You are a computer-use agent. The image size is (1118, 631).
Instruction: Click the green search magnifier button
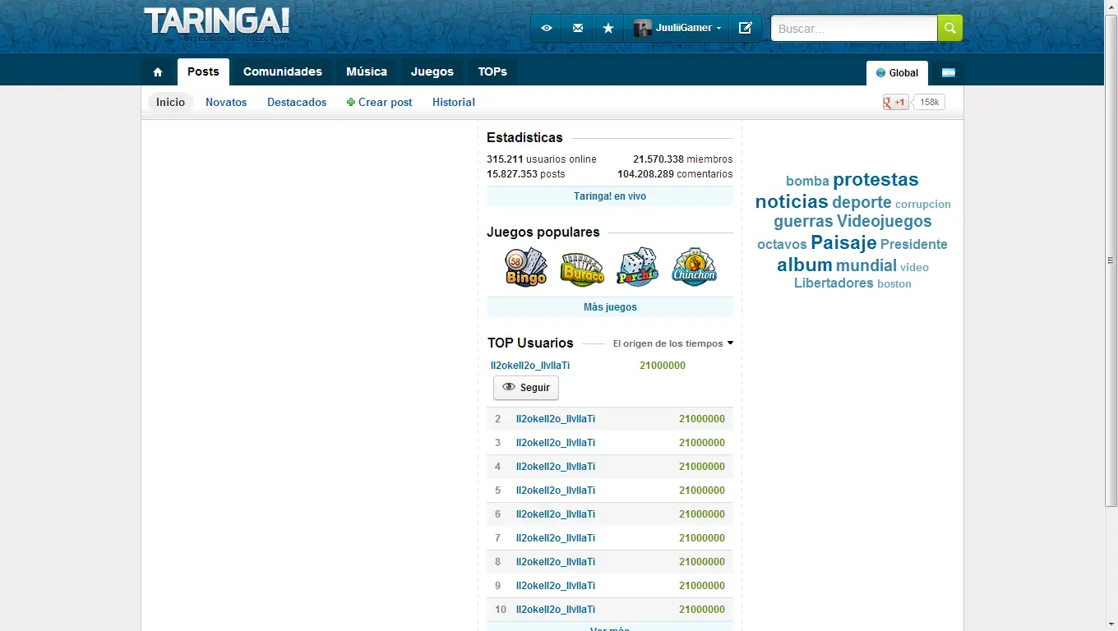[x=950, y=28]
